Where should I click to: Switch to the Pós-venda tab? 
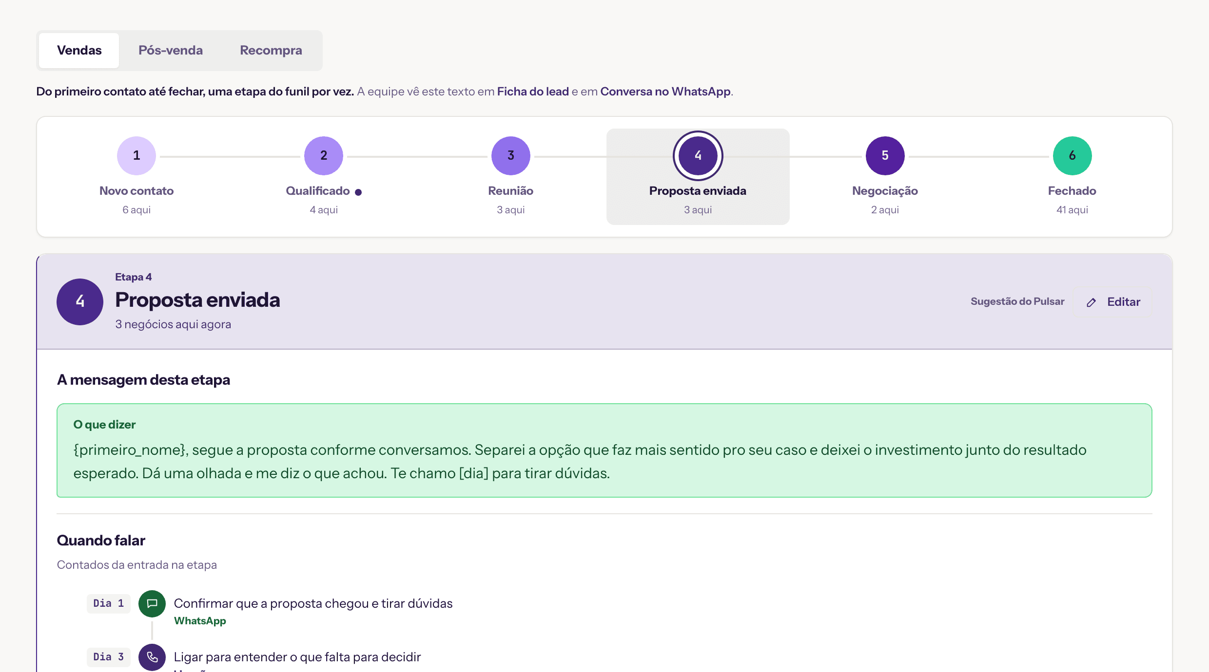click(171, 51)
